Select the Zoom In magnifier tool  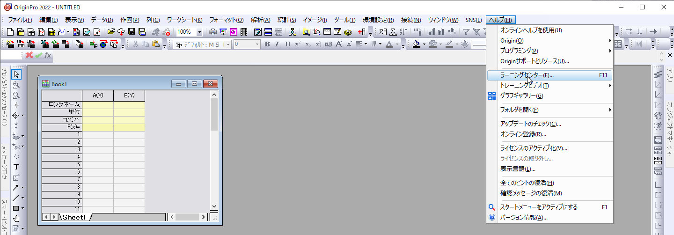click(16, 85)
